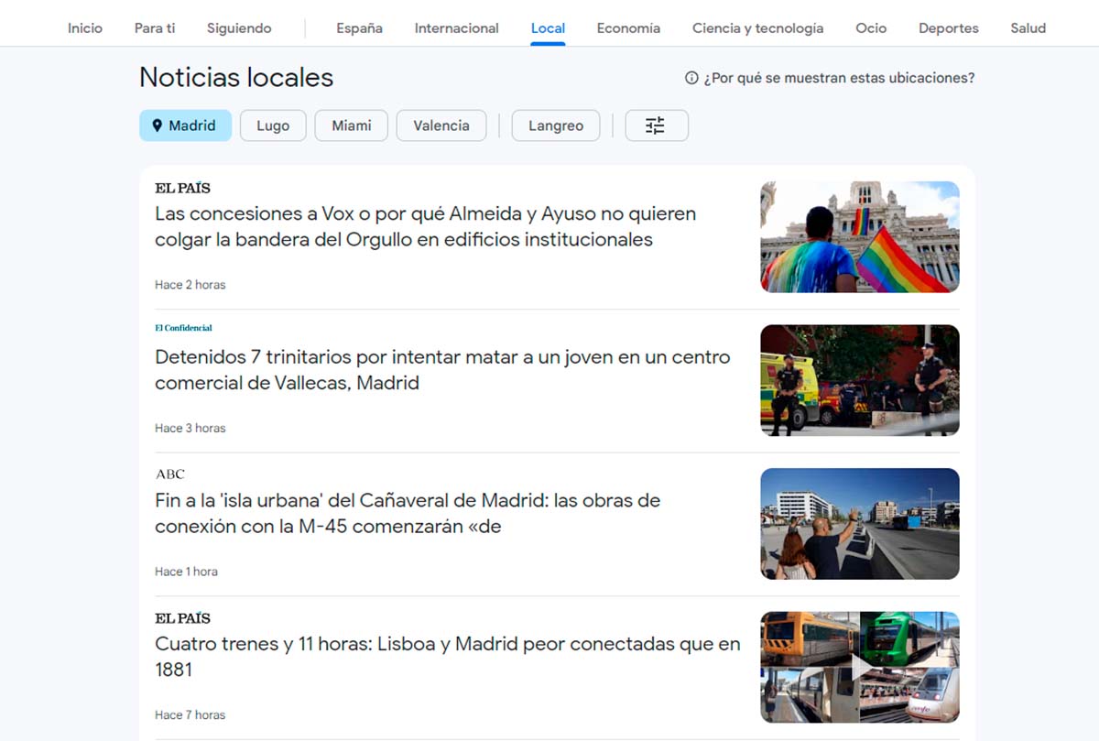Viewport: 1099px width, 741px height.
Task: Switch to the Deportes tab
Action: click(x=948, y=28)
